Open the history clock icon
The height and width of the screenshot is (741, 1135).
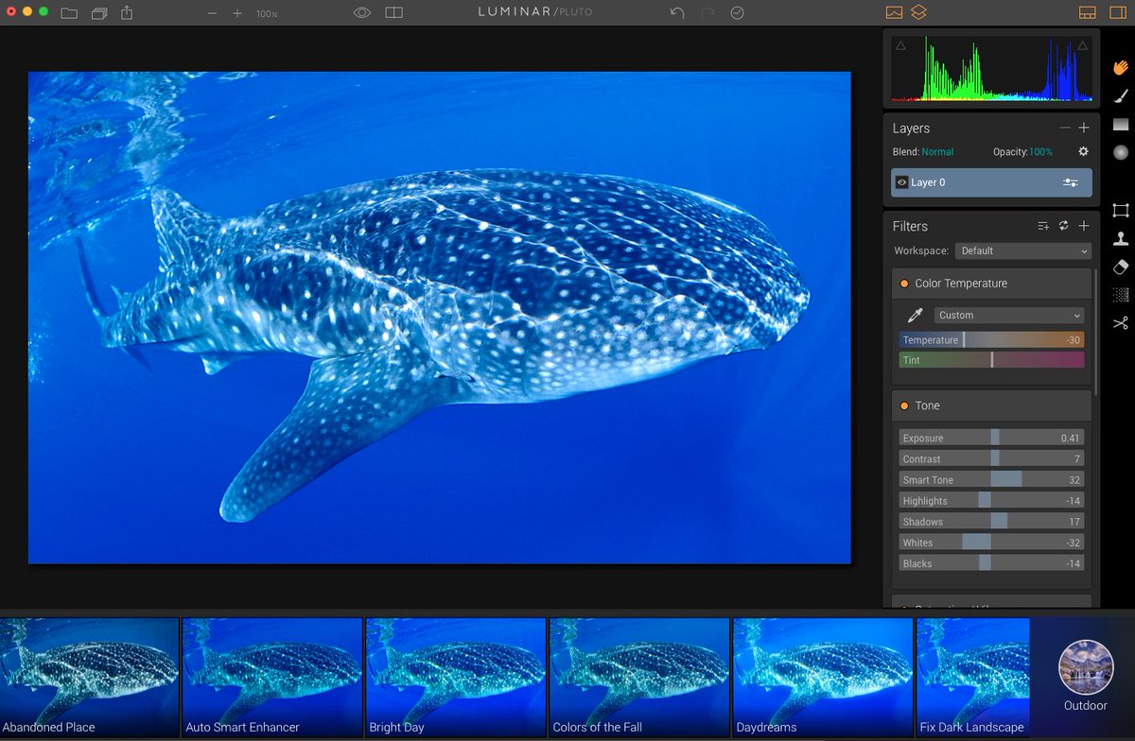(737, 13)
